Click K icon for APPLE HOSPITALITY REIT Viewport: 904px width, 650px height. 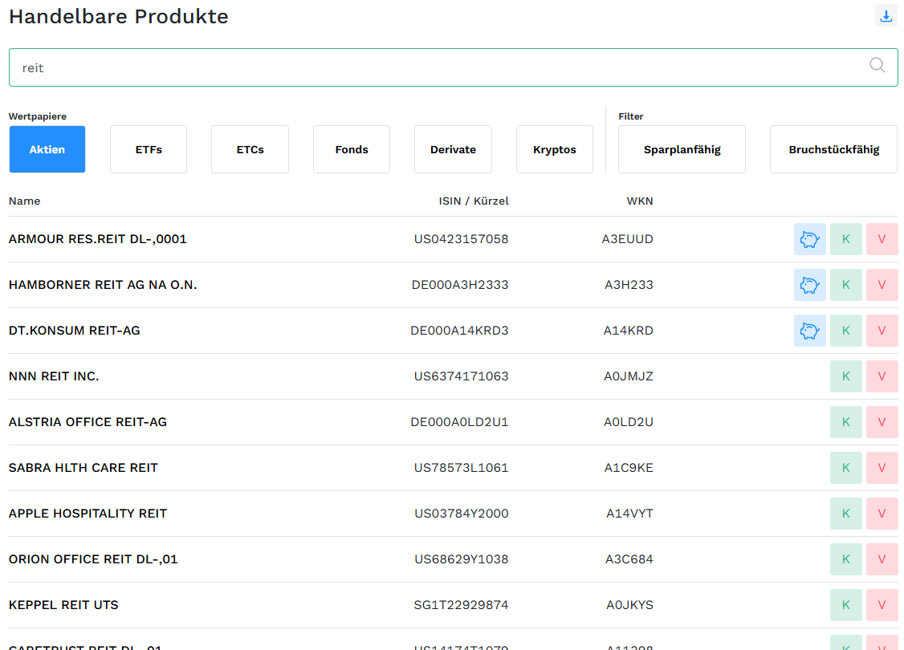pyautogui.click(x=845, y=514)
